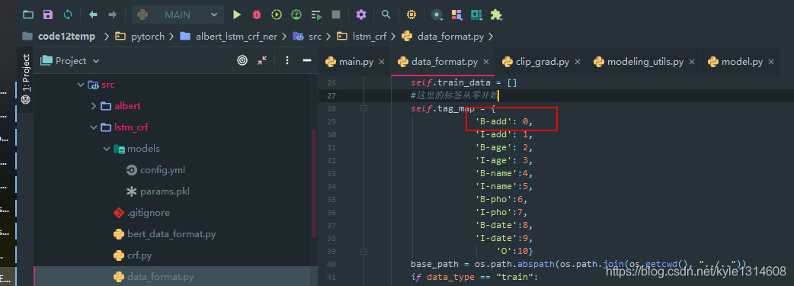Click the self.train_data = [] line

pyautogui.click(x=464, y=82)
